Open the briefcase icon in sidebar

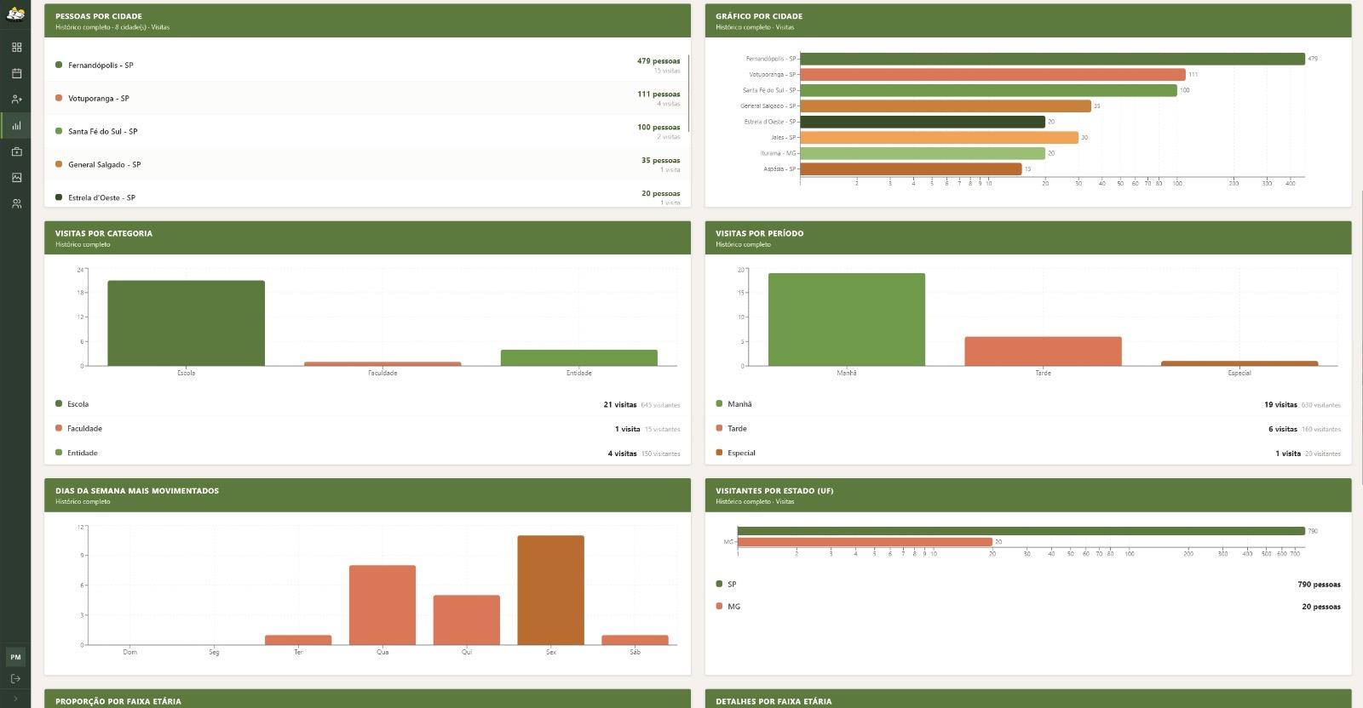16,151
